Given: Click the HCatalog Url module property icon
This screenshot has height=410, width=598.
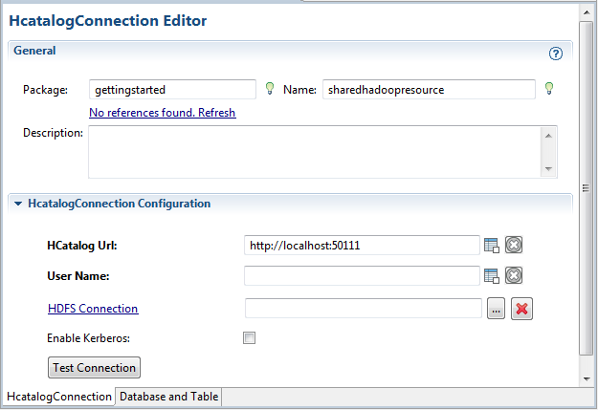Looking at the screenshot, I should click(x=492, y=246).
